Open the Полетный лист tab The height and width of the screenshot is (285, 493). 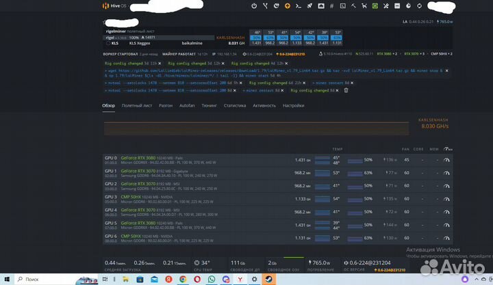(137, 106)
